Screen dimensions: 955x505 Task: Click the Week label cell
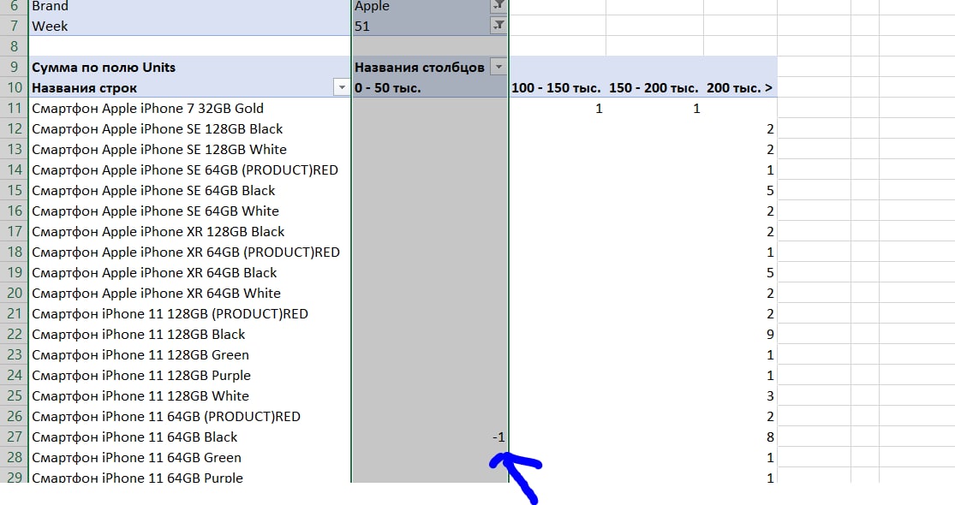189,27
